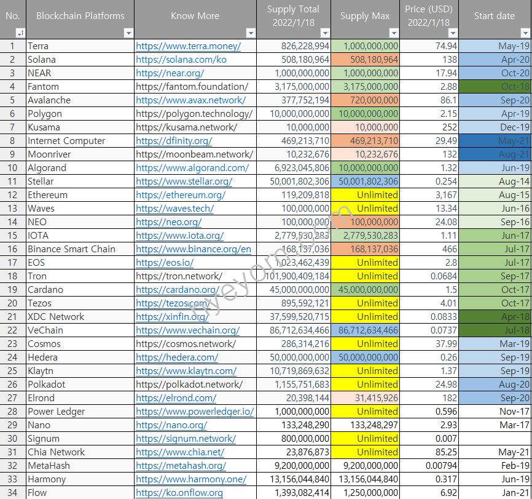The image size is (532, 499).
Task: Select the Binance Smart Chain cell
Action: click(x=80, y=249)
